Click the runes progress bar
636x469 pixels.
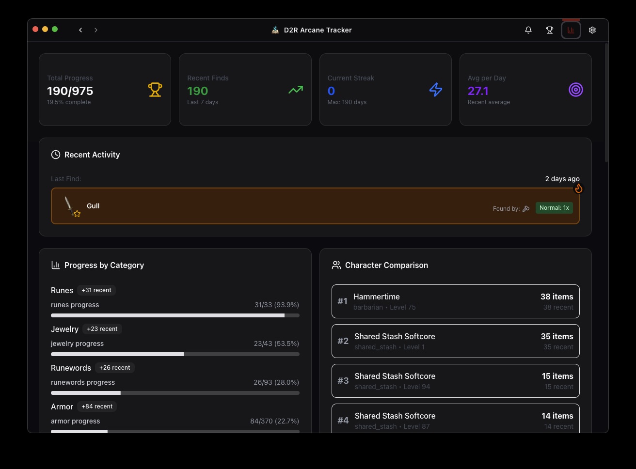click(175, 315)
